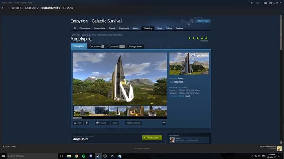Rate the item with thumbs down
The width and height of the screenshot is (284, 159).
(87, 123)
